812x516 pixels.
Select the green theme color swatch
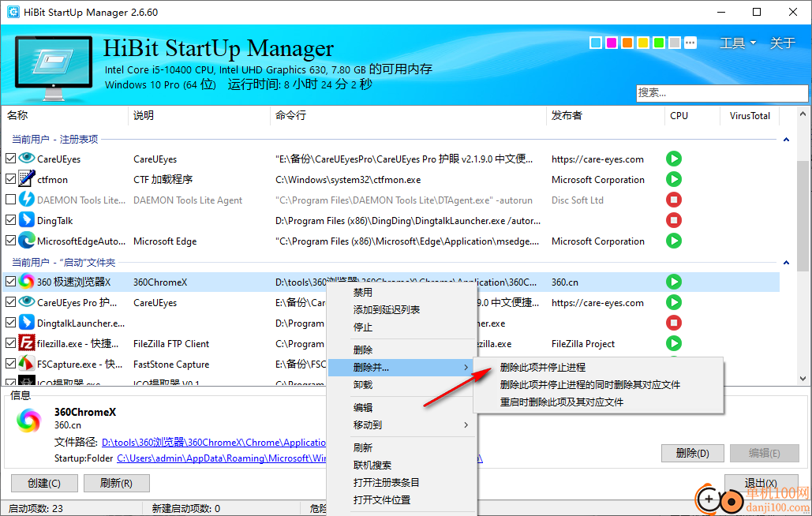[x=659, y=43]
